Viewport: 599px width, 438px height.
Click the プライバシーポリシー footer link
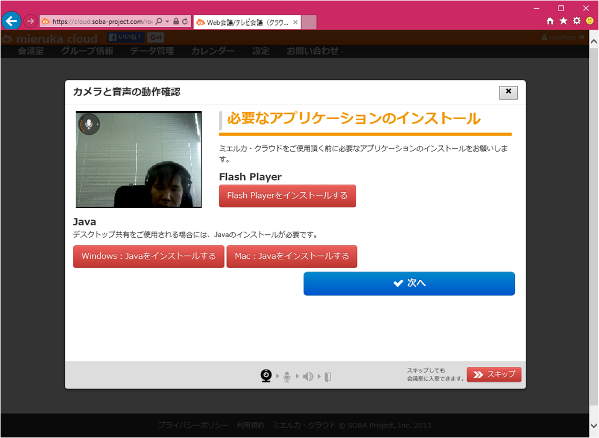point(193,425)
